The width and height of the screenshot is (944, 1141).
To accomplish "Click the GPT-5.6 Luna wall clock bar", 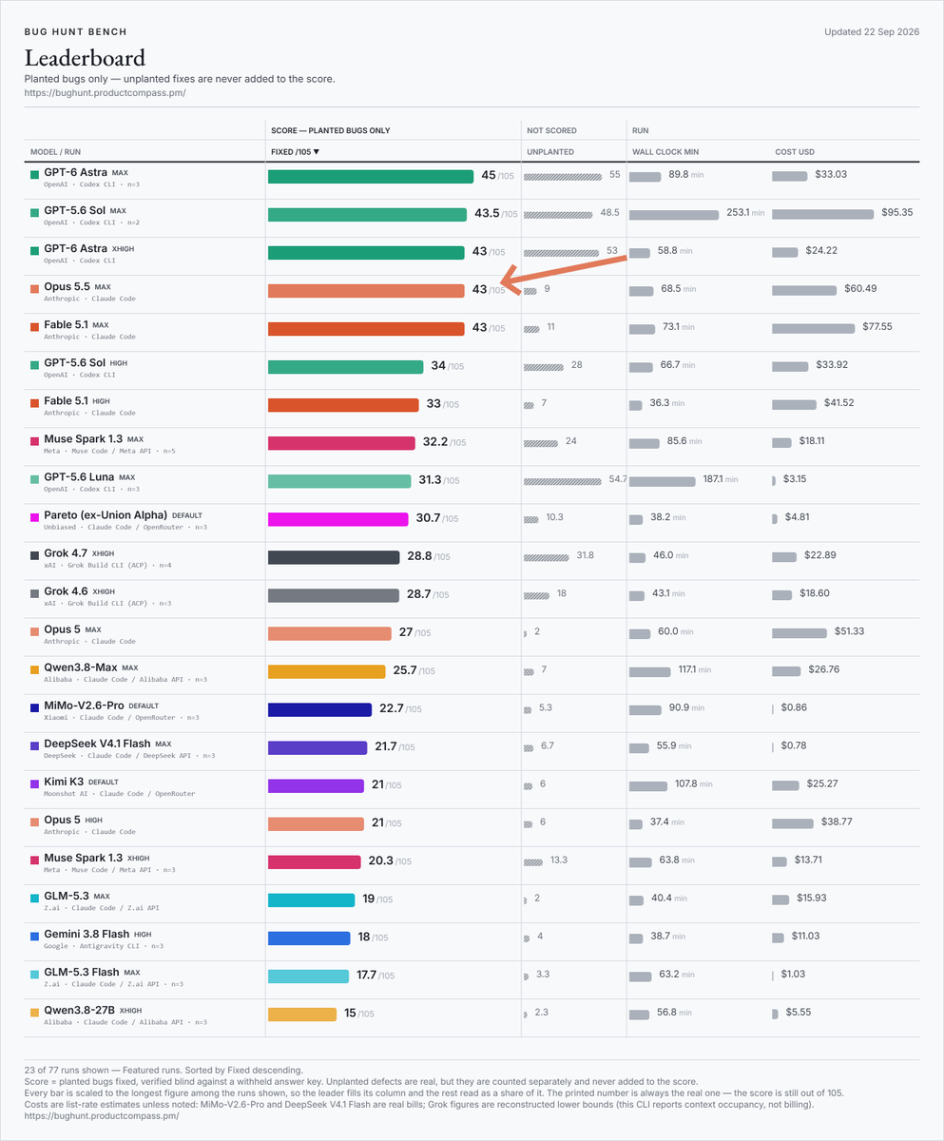I will [663, 480].
